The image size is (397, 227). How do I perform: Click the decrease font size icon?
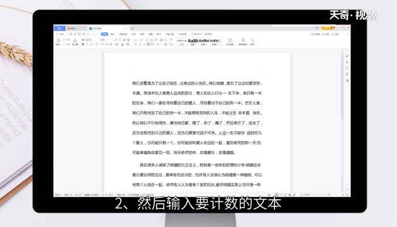point(120,40)
